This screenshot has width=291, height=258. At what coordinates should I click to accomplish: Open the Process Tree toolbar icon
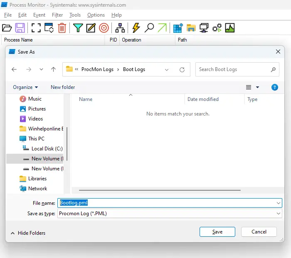[x=120, y=28]
